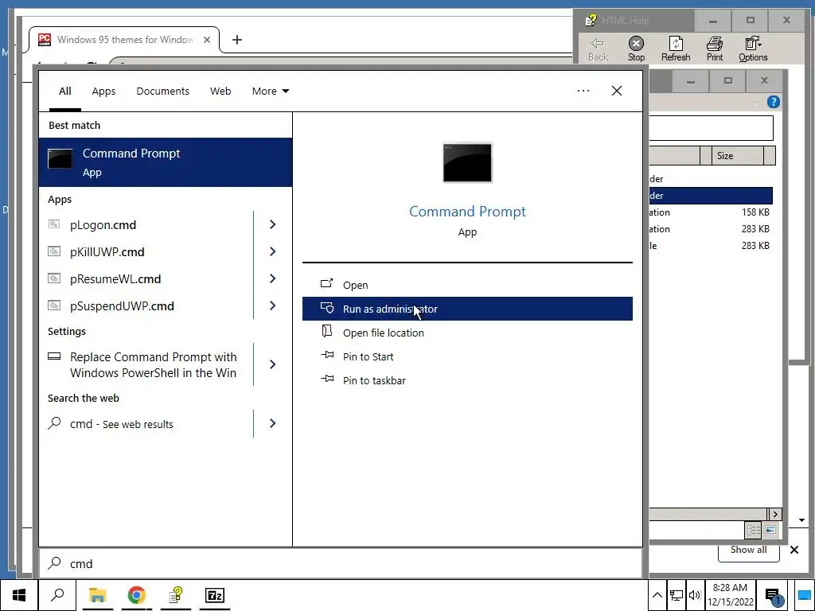This screenshot has width=815, height=611.
Task: Open Options in HTML Help toolbar
Action: pyautogui.click(x=753, y=49)
